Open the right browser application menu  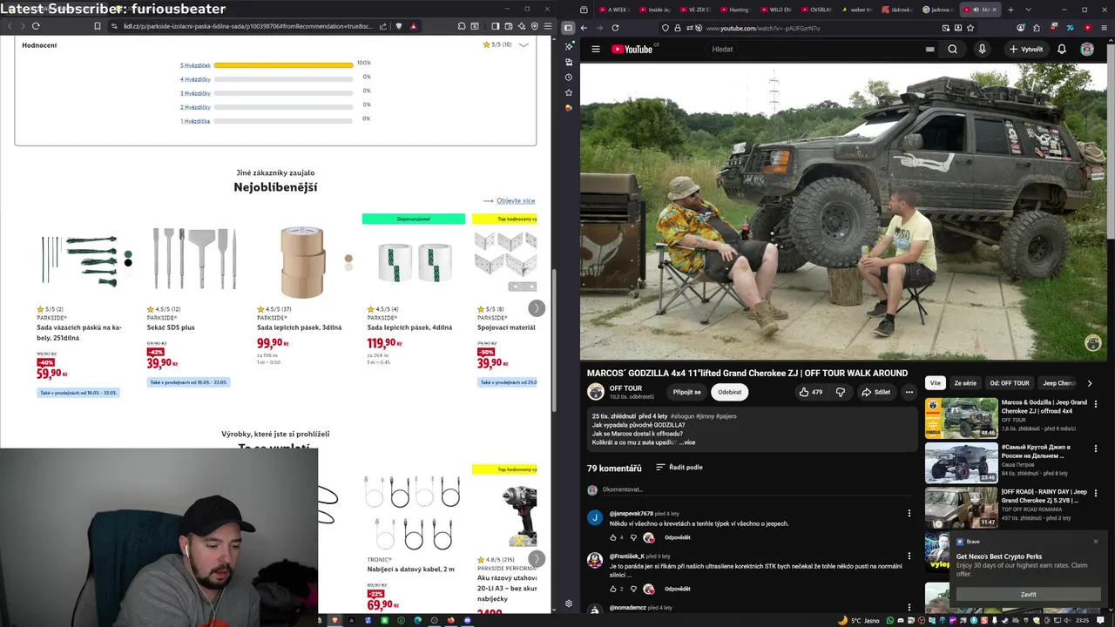[1106, 28]
